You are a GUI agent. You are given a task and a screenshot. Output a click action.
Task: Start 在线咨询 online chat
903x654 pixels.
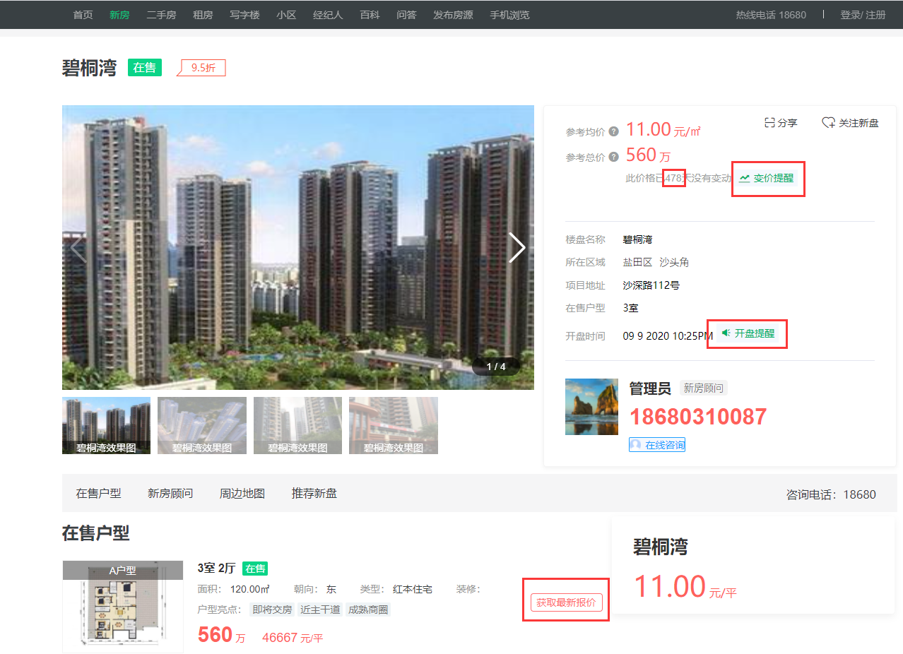coord(657,445)
